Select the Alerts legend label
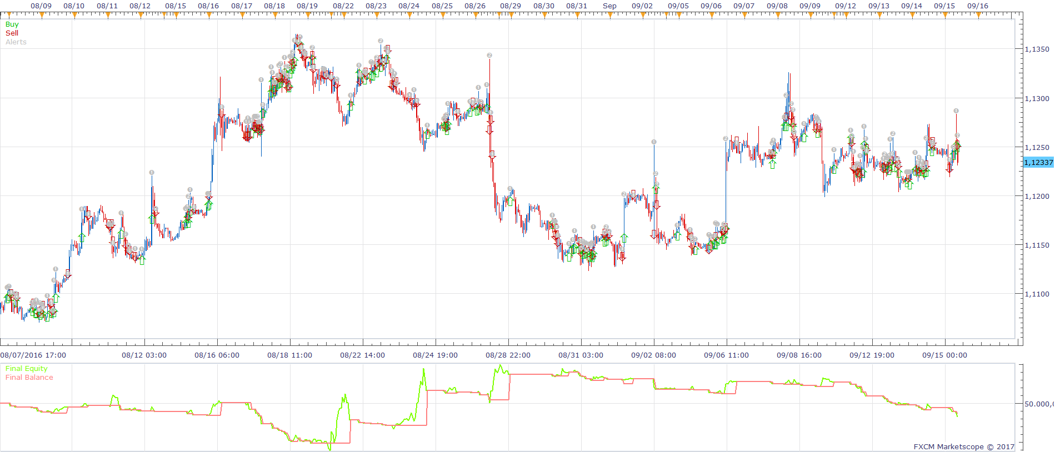The height and width of the screenshot is (452, 1055). point(16,42)
